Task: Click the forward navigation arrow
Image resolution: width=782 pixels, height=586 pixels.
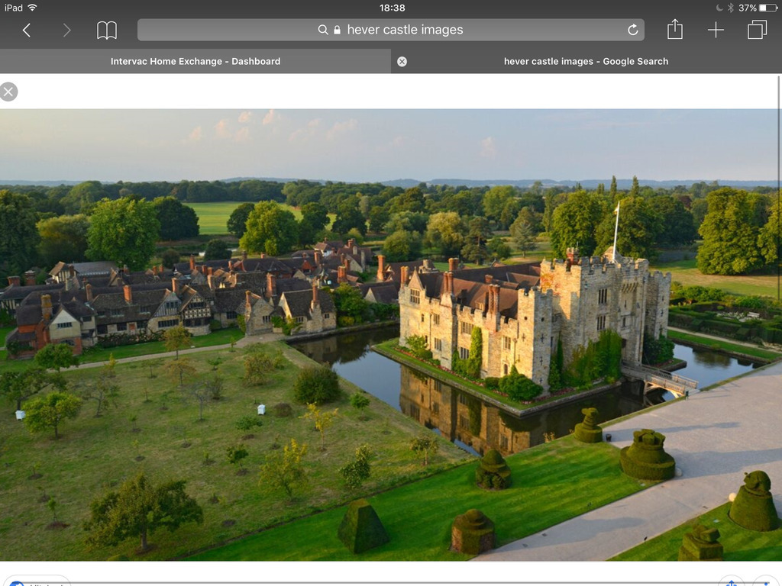Action: point(66,30)
